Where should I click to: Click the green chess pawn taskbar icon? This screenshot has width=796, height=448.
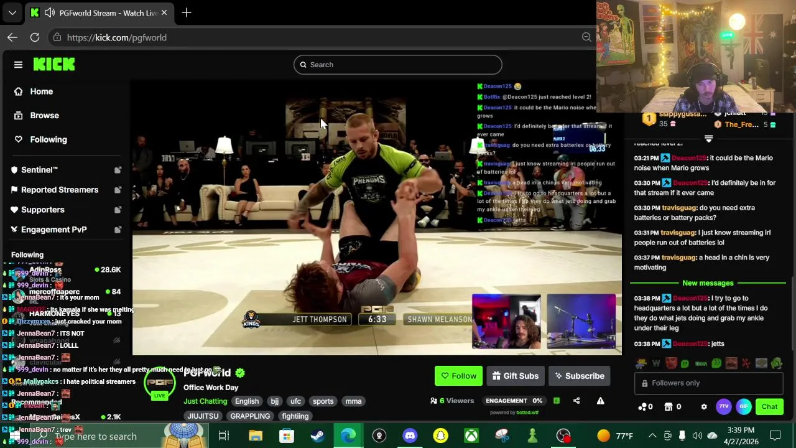pyautogui.click(x=532, y=436)
